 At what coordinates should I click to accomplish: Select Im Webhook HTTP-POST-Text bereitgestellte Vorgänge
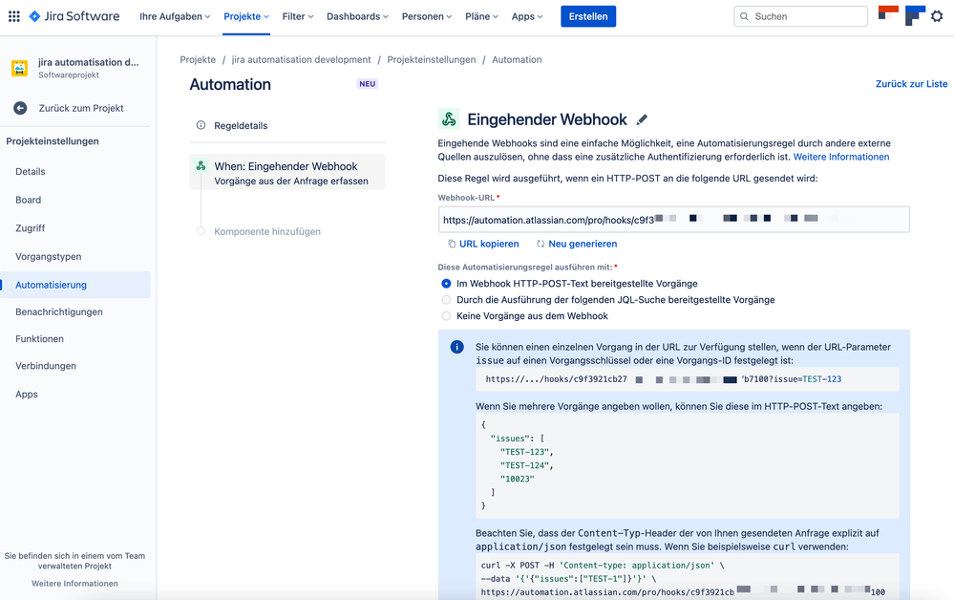click(x=446, y=284)
